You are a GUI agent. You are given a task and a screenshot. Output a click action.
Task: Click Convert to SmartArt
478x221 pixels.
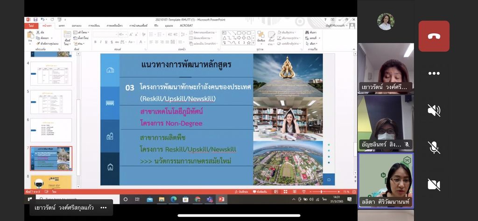click(204, 43)
